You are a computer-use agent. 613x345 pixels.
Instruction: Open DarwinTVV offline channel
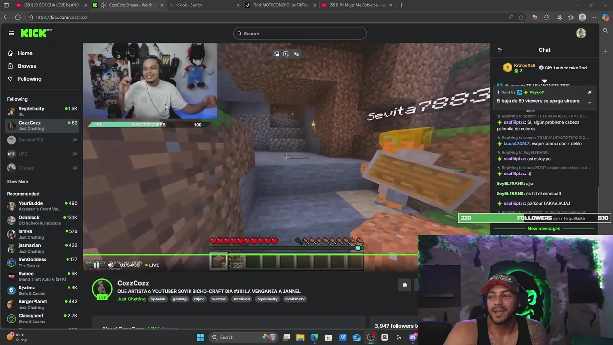pyautogui.click(x=42, y=140)
